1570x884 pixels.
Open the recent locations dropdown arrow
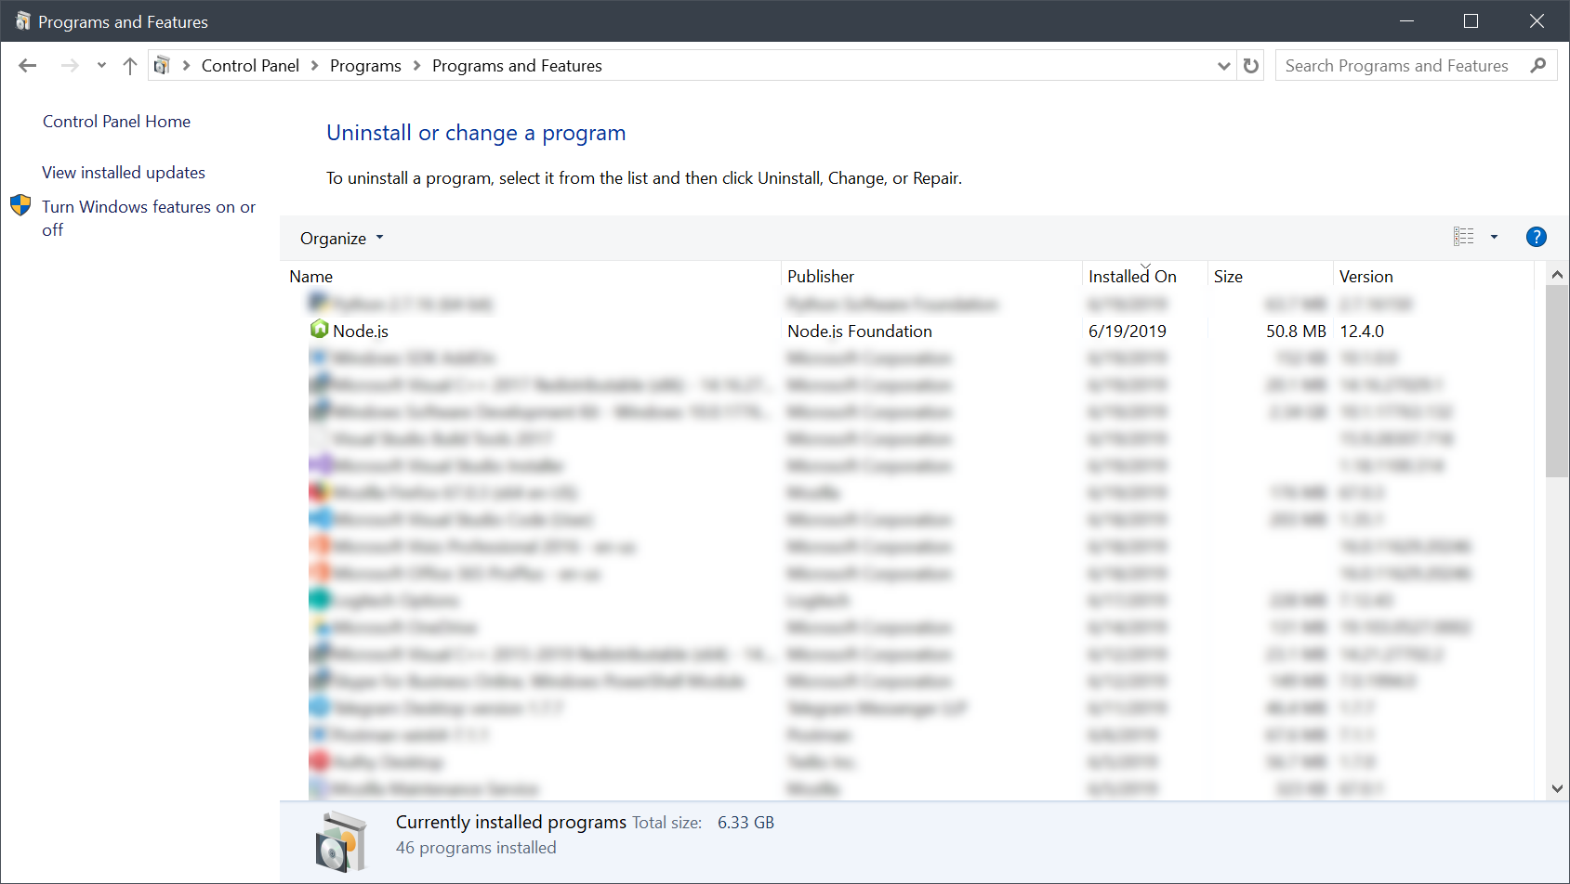pos(101,65)
